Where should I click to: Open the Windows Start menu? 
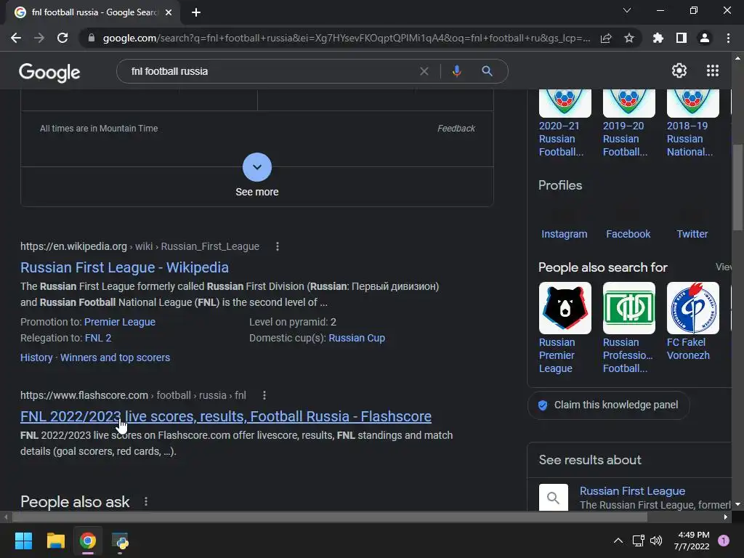click(23, 541)
